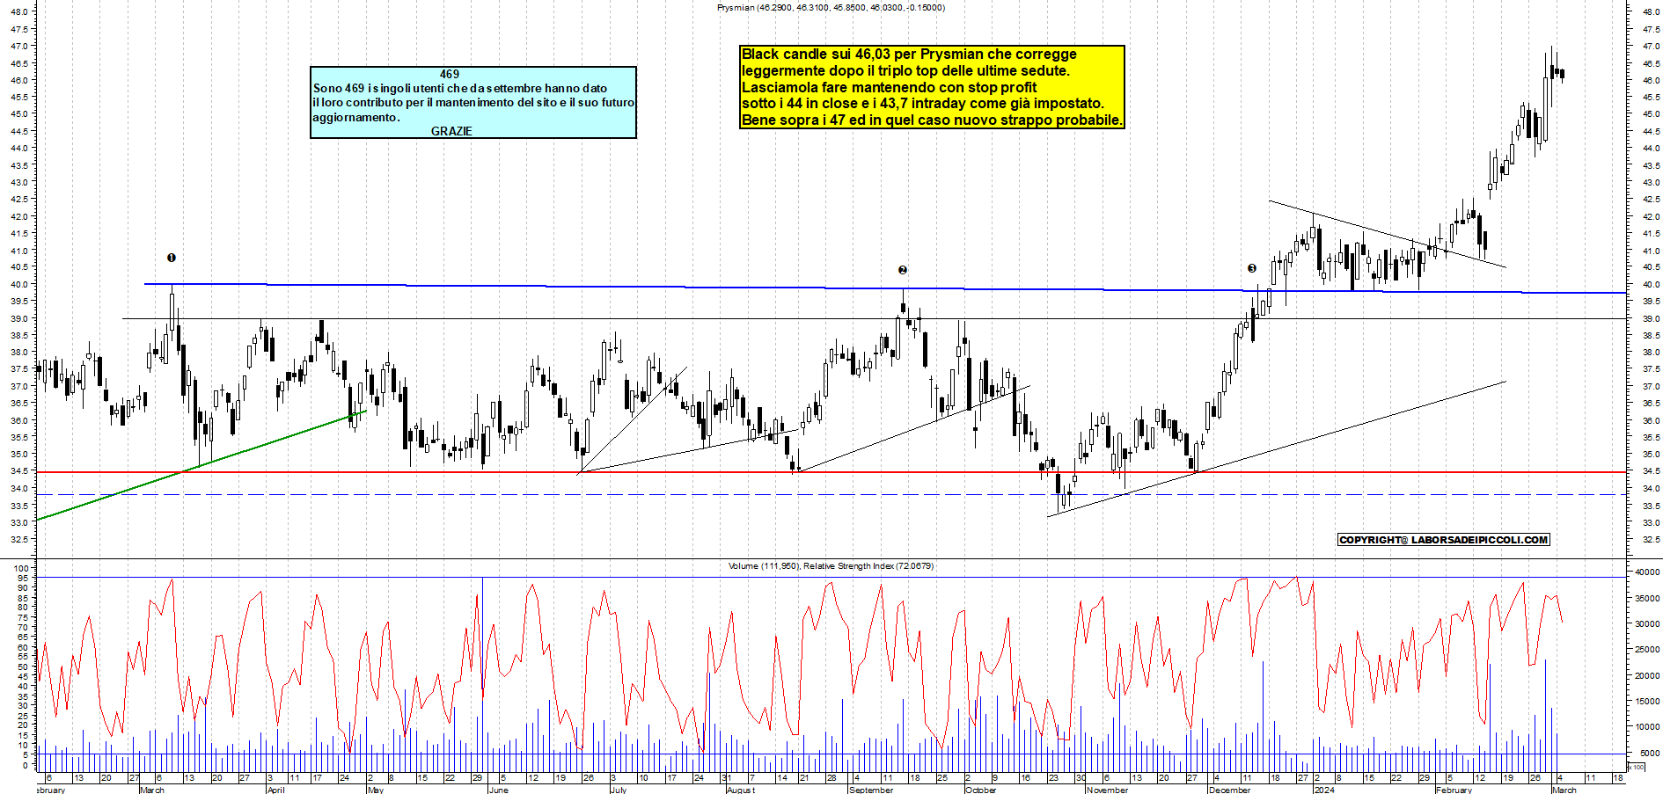Click the line 'Lasciamola fare mantenendo con stop profit'
Image resolution: width=1663 pixels, height=794 pixels.
point(889,87)
